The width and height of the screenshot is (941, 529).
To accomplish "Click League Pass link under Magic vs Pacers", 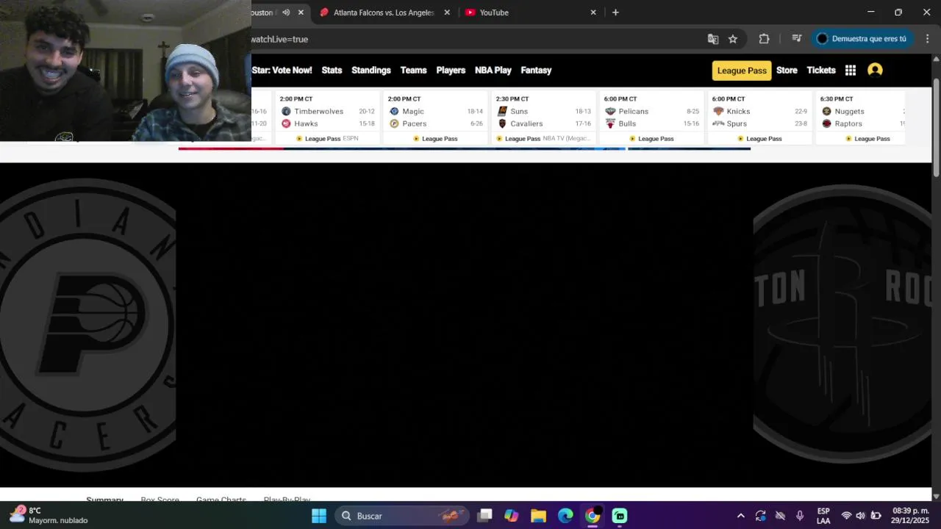I will pyautogui.click(x=435, y=139).
